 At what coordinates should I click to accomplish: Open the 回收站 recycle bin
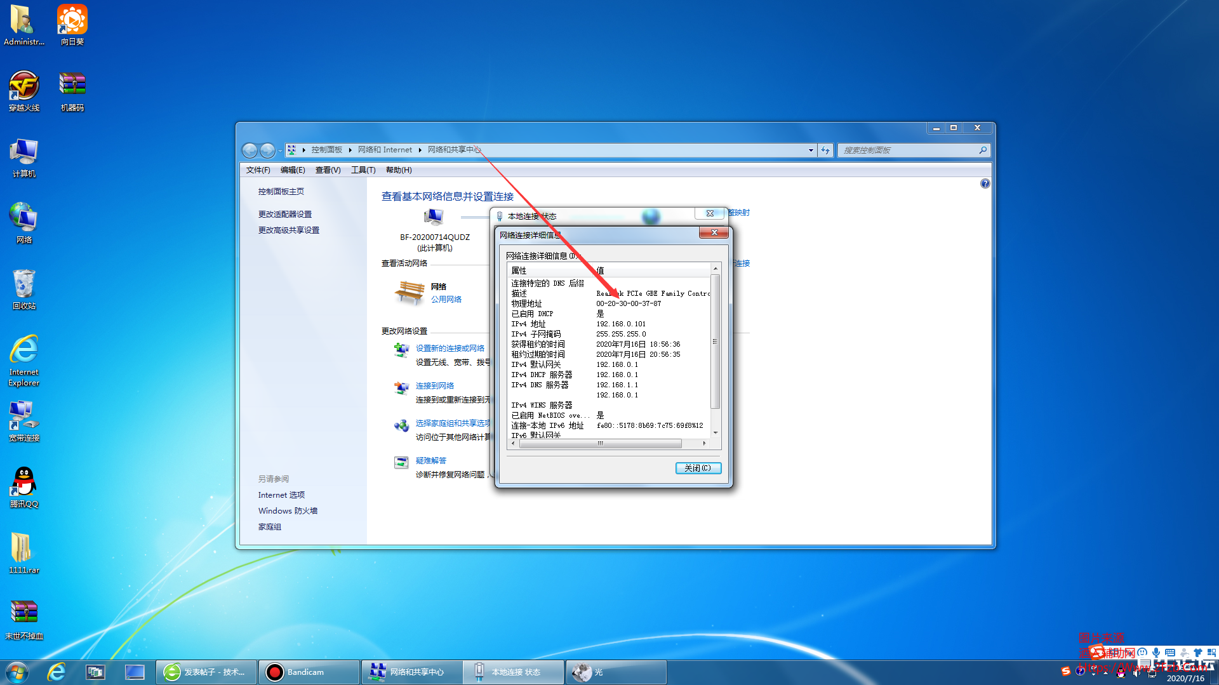(x=23, y=289)
